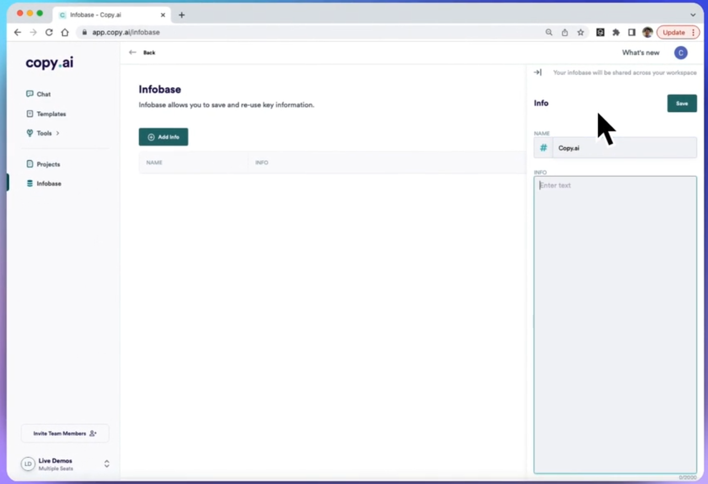Screen dimensions: 708x484
Task: Click the LD workspace avatar
Action: click(28, 464)
